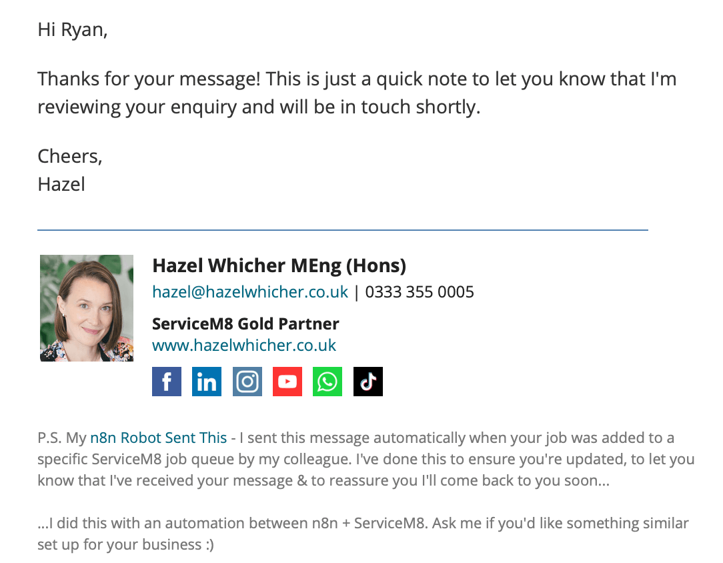Open the Facebook icon in signature
This screenshot has height=563, width=723.
tap(167, 382)
